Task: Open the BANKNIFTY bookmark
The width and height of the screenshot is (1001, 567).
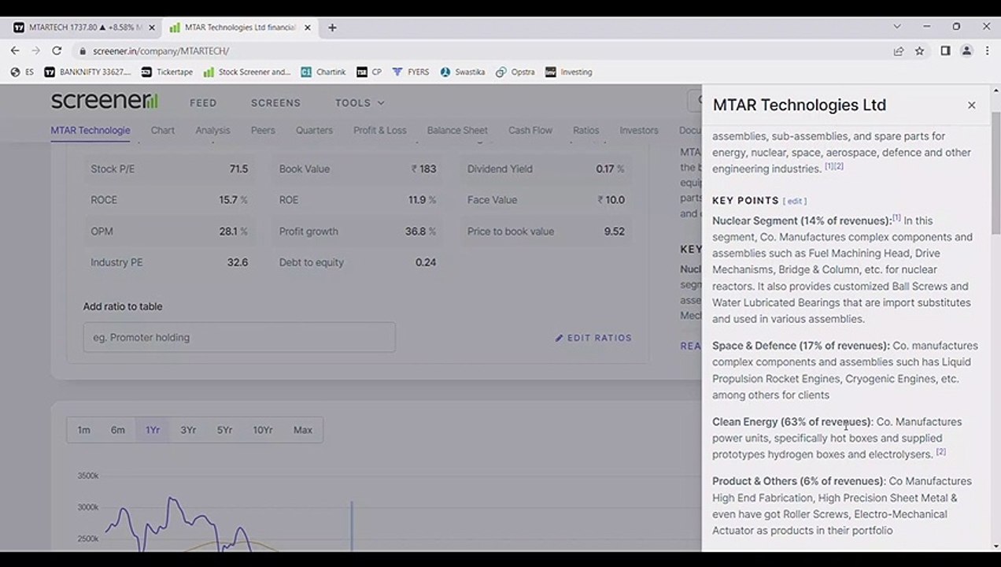Action: (x=87, y=72)
